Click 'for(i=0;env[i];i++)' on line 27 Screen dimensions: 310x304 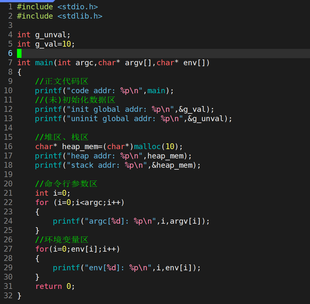point(78,249)
